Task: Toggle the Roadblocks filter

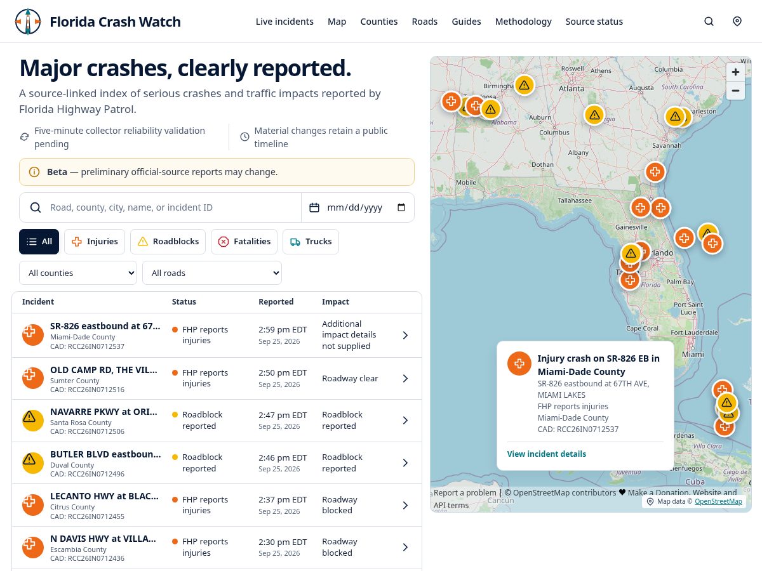Action: click(168, 242)
